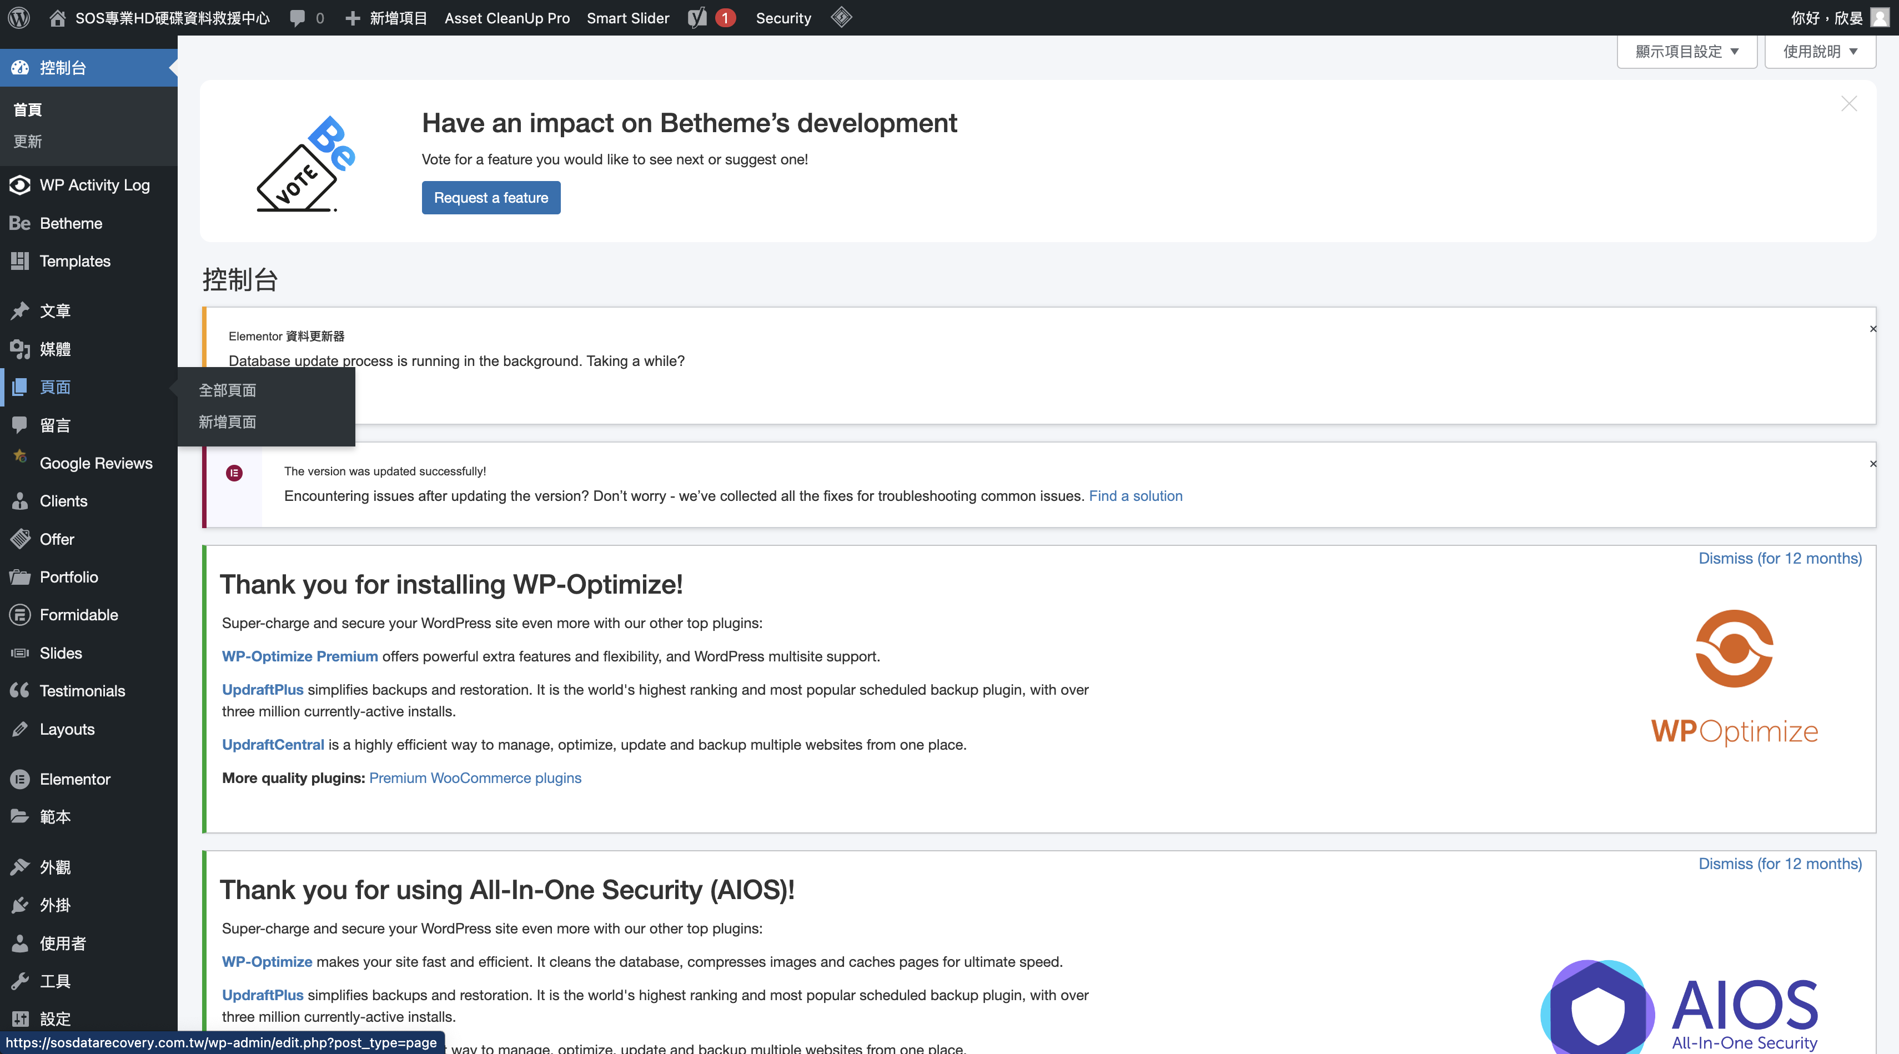
Task: Dismiss AIOS notice for 12 months
Action: pos(1780,864)
